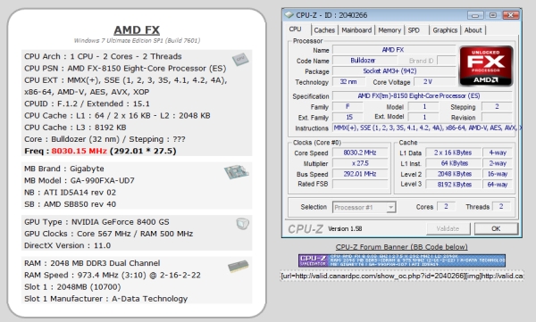Screen dimensions: 536x322
Task: Click the BB code URL text field
Action: (402, 276)
